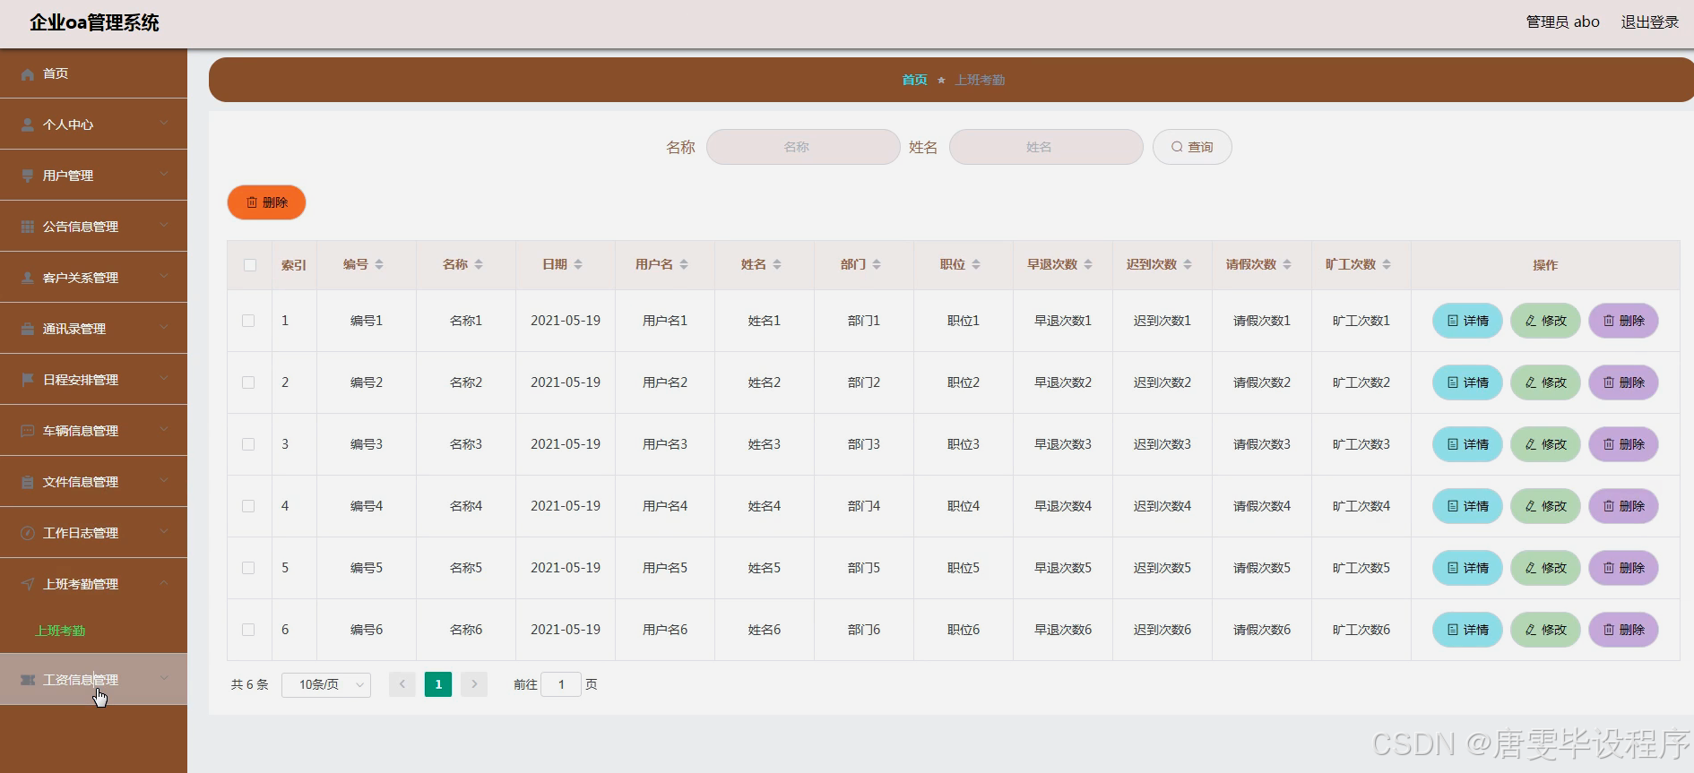Sort table by 用户名 column arrows

point(684,265)
